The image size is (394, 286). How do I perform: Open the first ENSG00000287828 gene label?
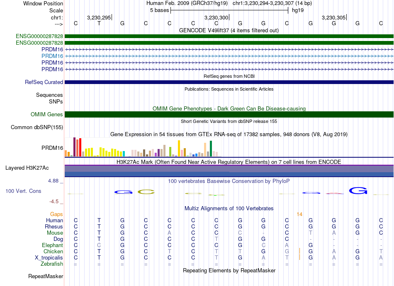39,36
